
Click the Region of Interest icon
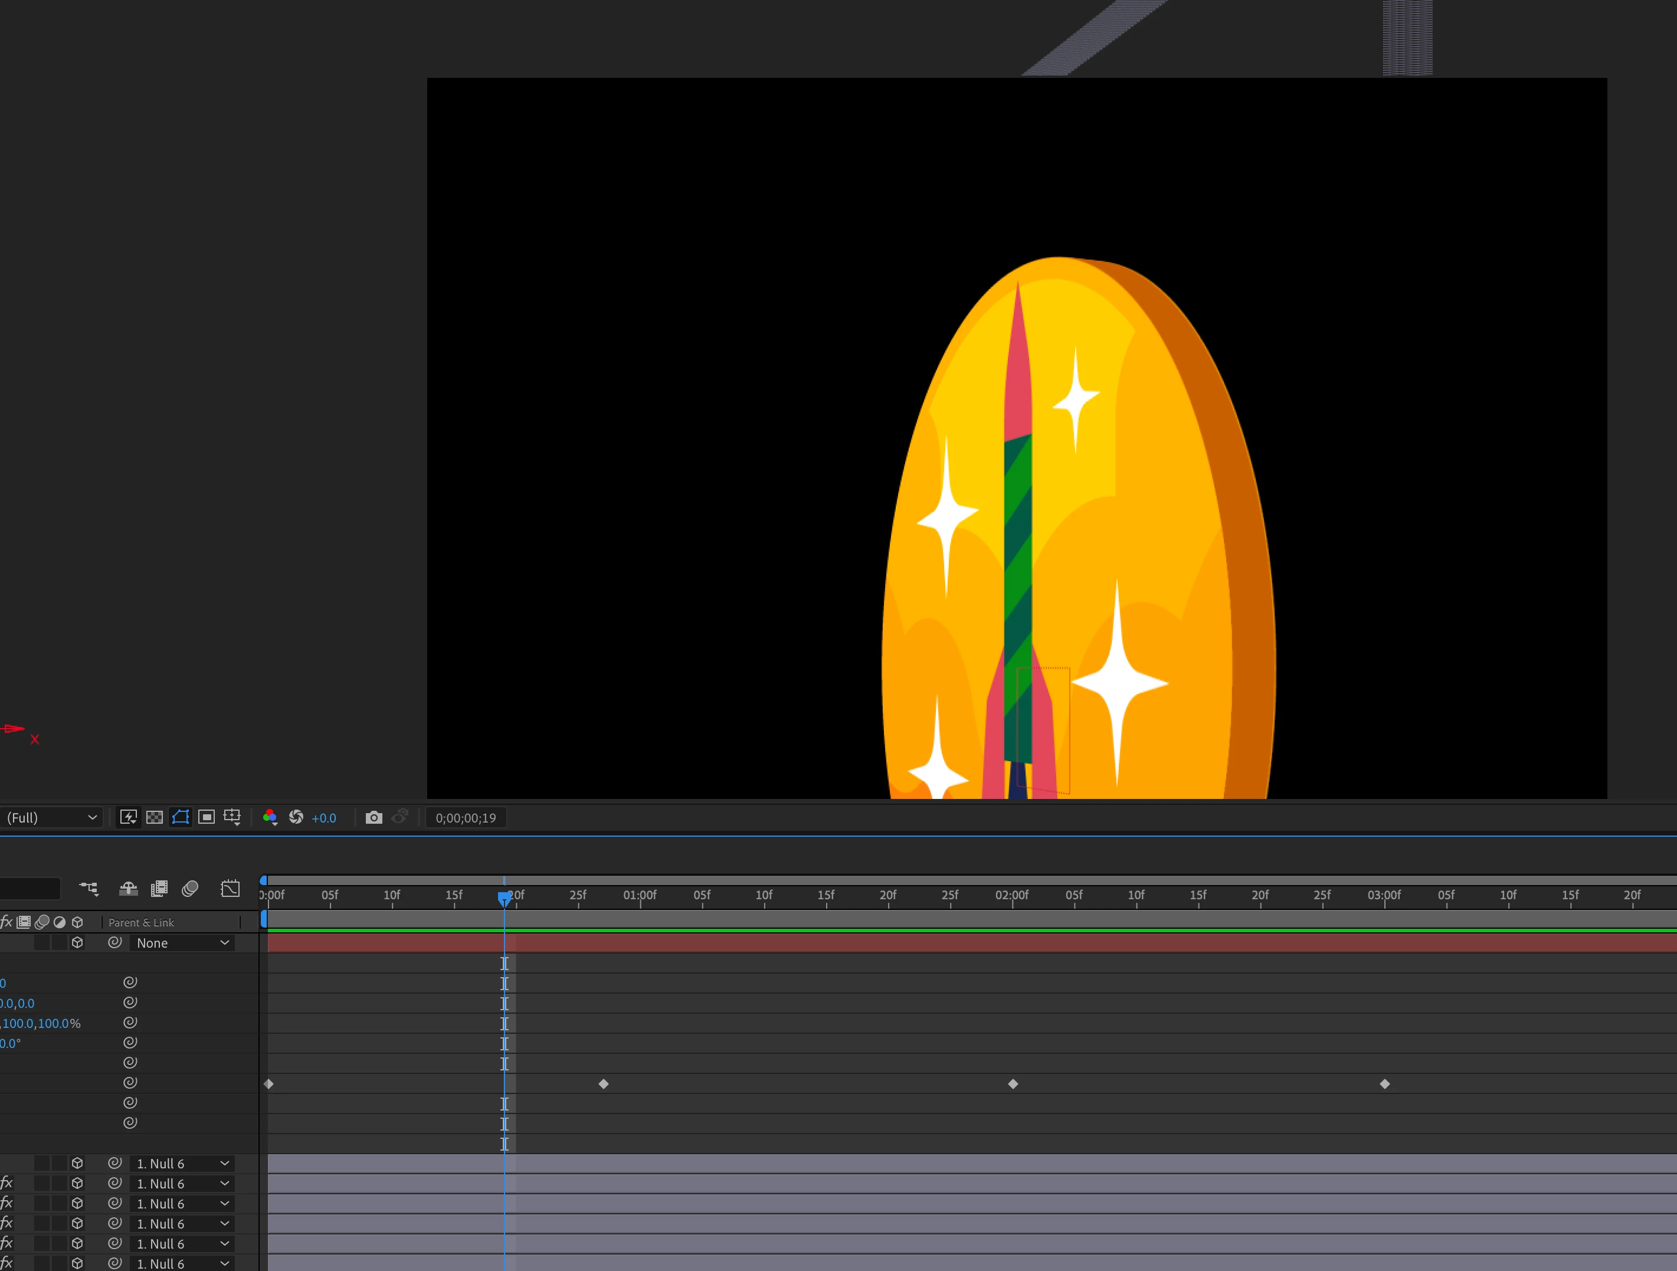coord(206,817)
